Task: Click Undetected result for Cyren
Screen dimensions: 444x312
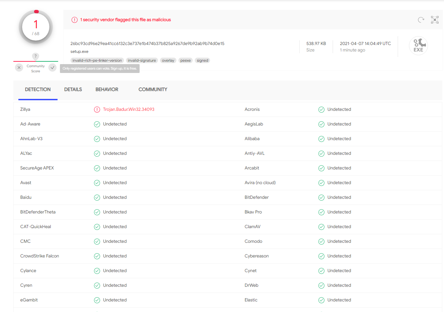Action: (x=115, y=285)
